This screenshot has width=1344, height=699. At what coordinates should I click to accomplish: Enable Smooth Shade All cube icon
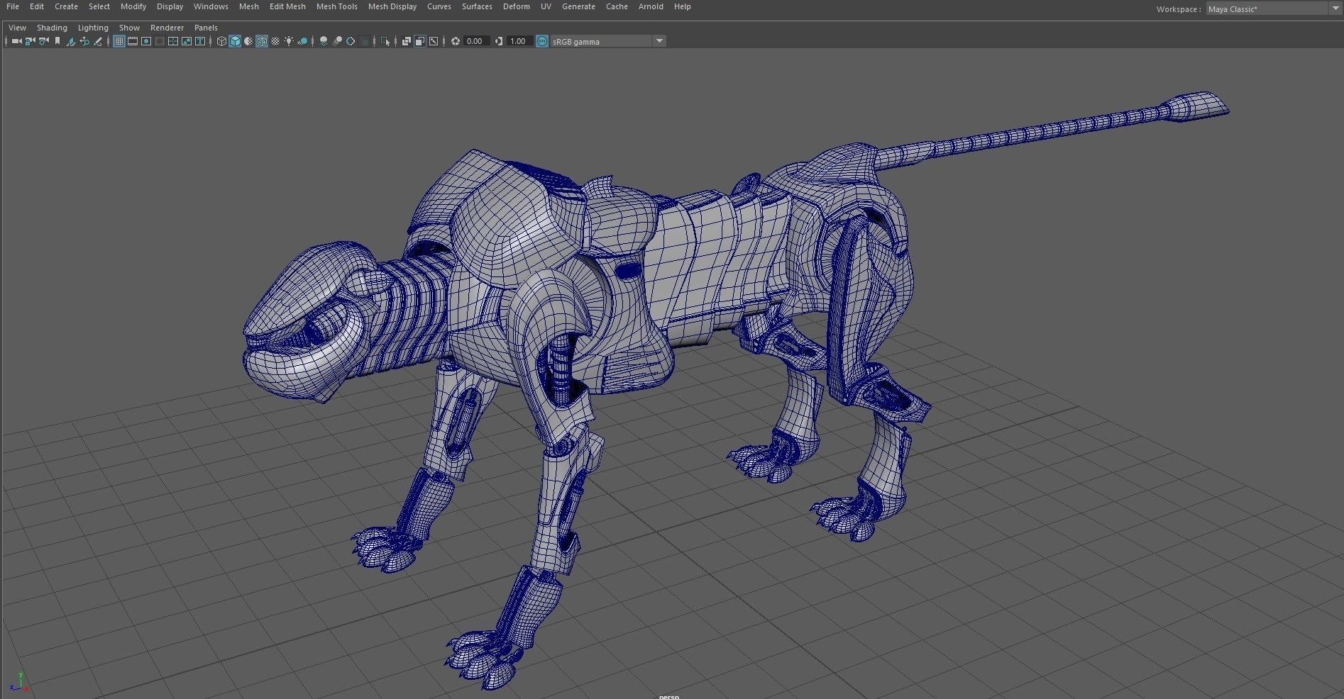(235, 41)
